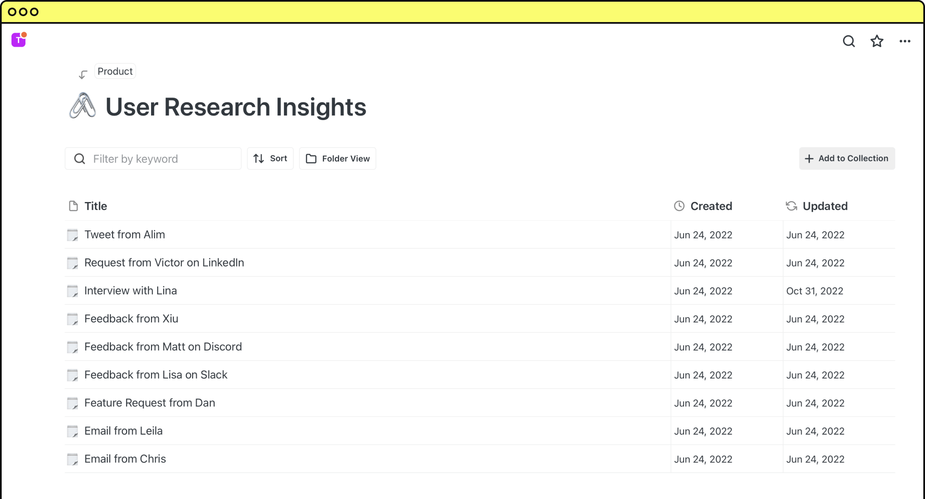Switch to Folder View
Image resolution: width=925 pixels, height=499 pixels.
[x=337, y=158]
